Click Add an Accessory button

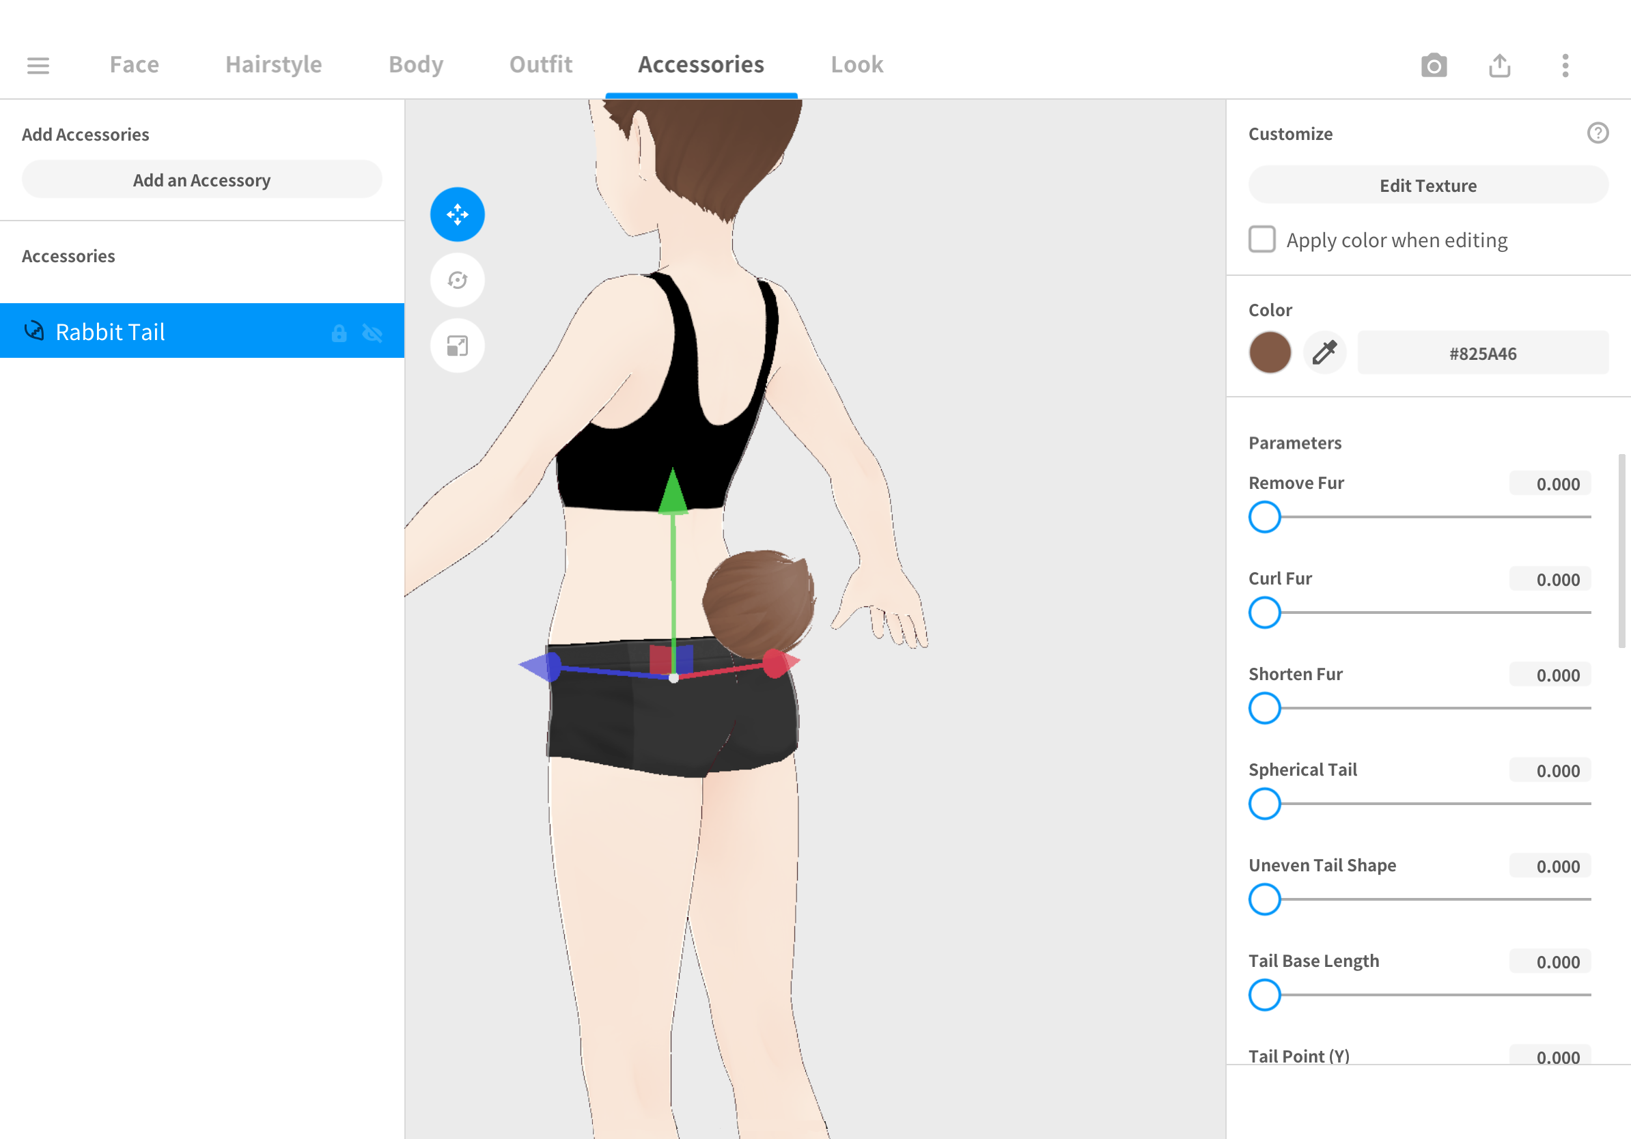click(201, 180)
